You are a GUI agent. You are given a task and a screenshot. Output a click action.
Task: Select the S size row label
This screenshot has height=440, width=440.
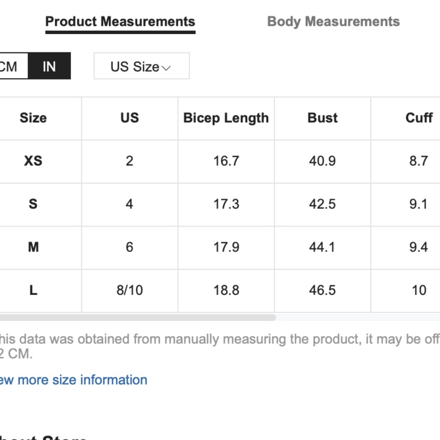pyautogui.click(x=33, y=204)
